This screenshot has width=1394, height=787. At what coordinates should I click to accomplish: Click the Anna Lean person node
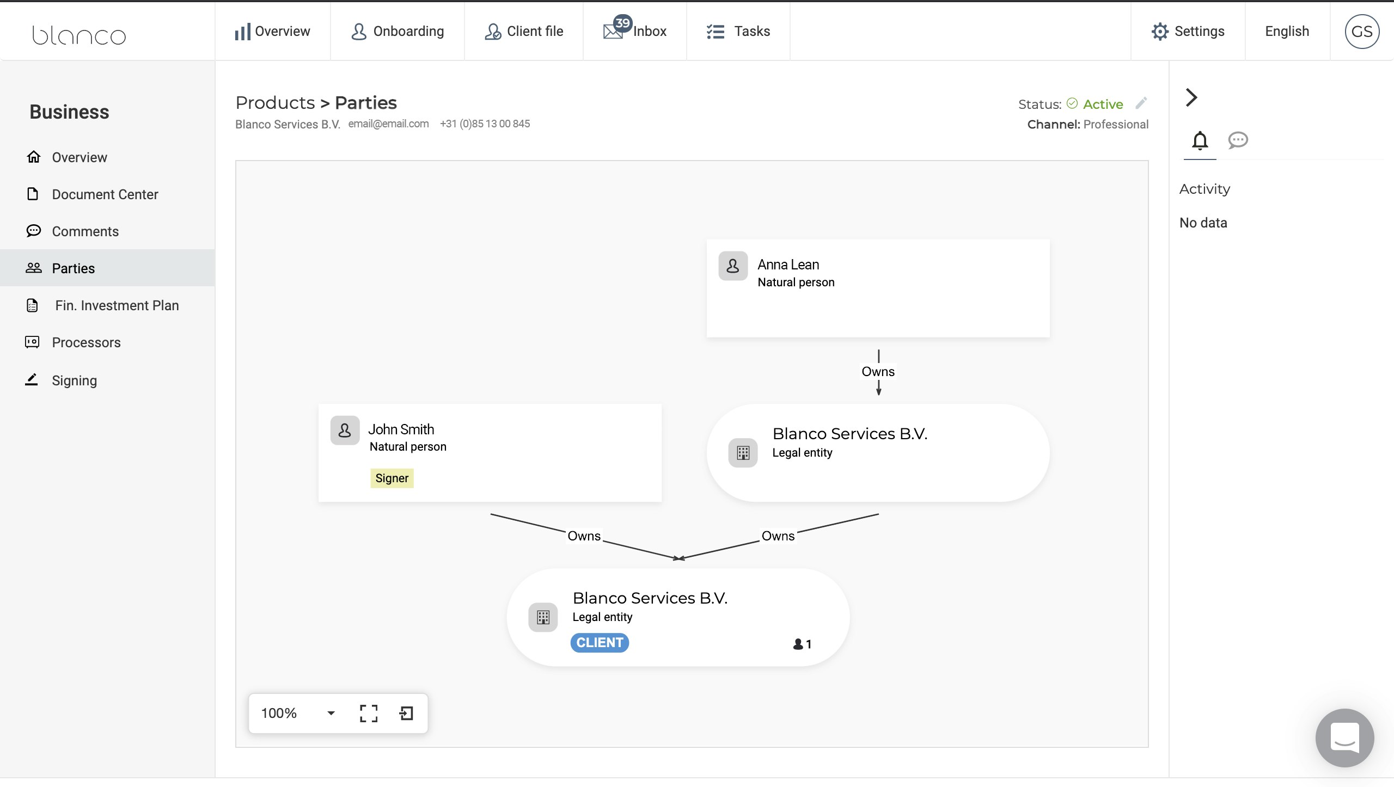[878, 288]
